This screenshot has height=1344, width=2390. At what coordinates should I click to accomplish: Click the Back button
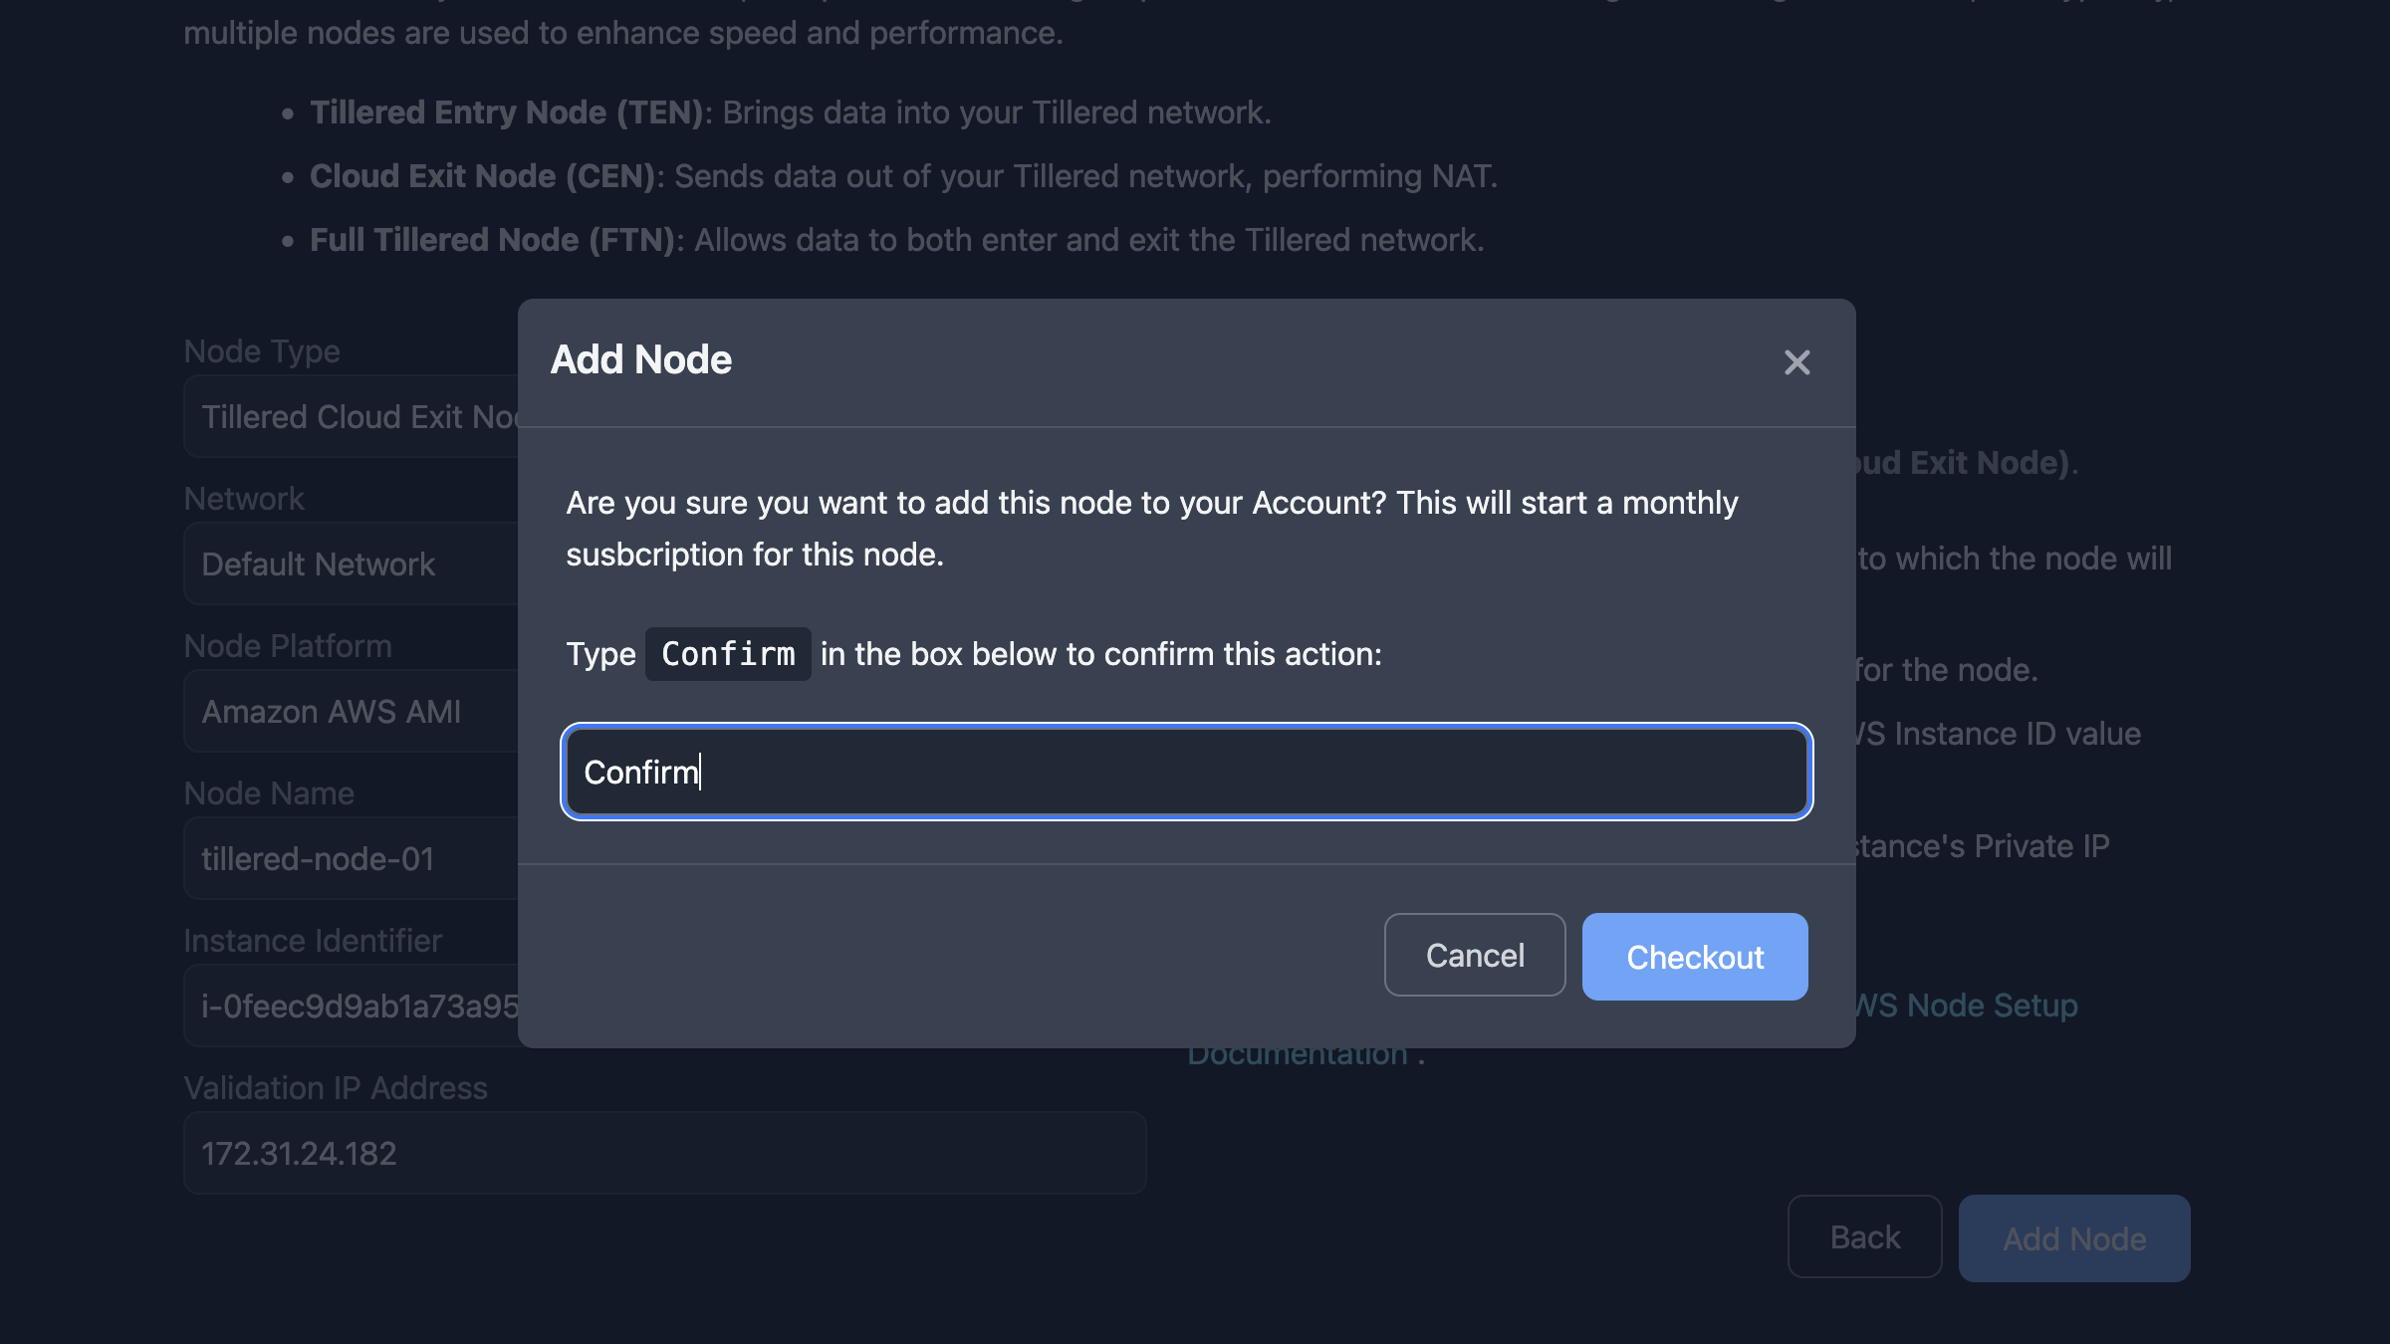coord(1863,1236)
